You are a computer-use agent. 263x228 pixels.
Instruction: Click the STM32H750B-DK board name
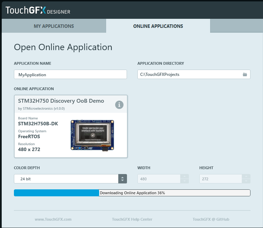coord(38,124)
